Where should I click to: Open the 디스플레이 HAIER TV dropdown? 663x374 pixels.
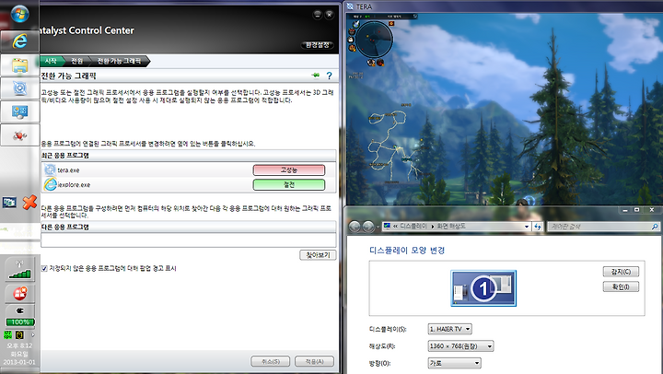pyautogui.click(x=450, y=329)
